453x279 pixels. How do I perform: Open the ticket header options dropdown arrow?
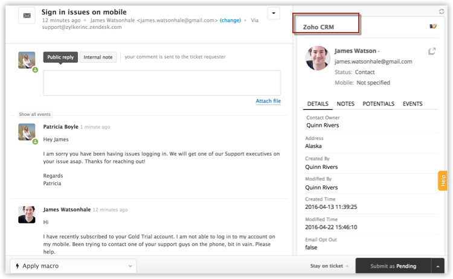[274, 13]
